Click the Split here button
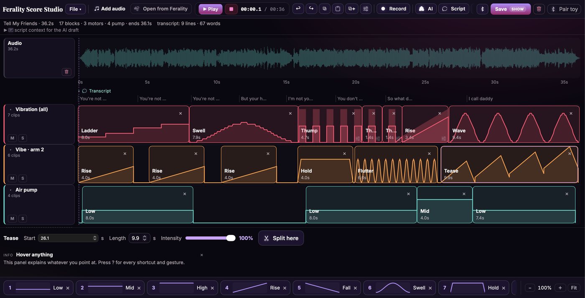Viewport: 585px width, 298px height. click(281, 238)
